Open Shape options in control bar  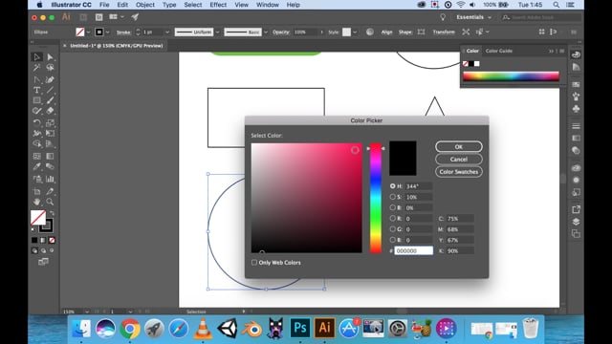tap(404, 32)
